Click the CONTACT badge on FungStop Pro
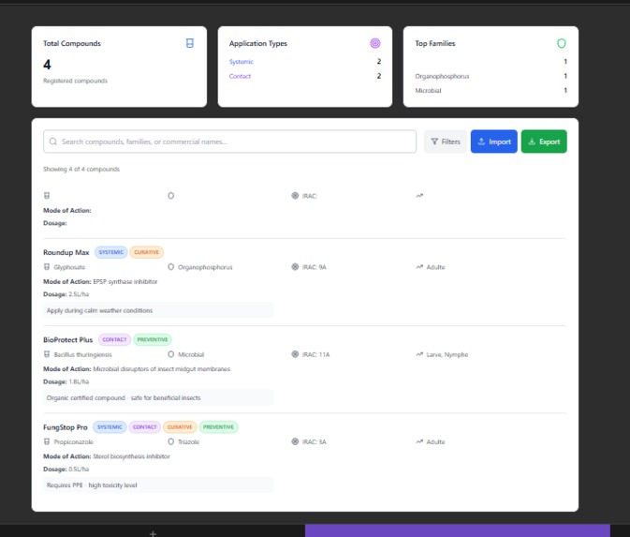The image size is (630, 537). [145, 426]
